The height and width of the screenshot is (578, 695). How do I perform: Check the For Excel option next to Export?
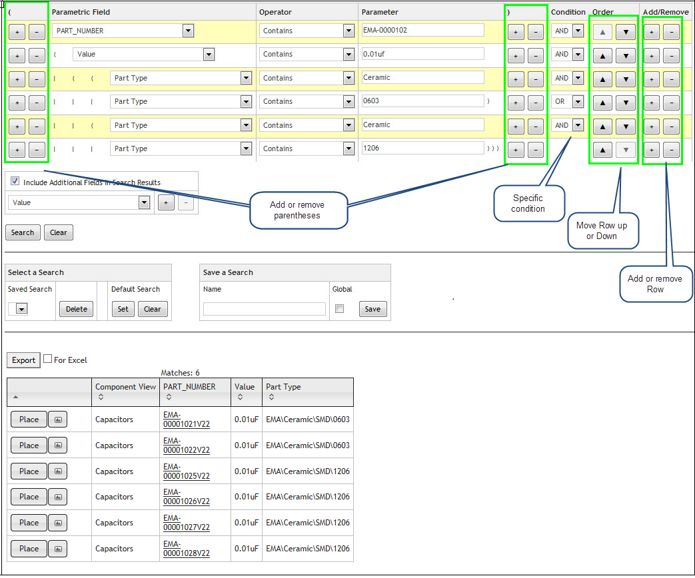(47, 358)
